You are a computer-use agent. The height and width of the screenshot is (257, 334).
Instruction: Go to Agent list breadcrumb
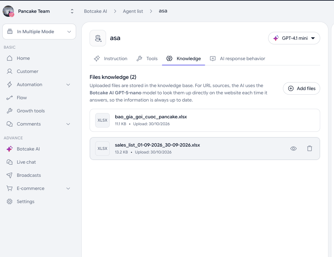tap(133, 11)
